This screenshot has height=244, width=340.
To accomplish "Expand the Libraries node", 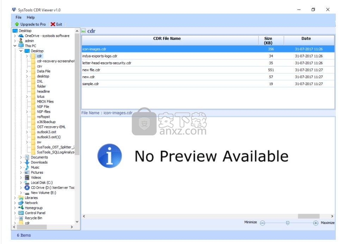I will pyautogui.click(x=15, y=198).
